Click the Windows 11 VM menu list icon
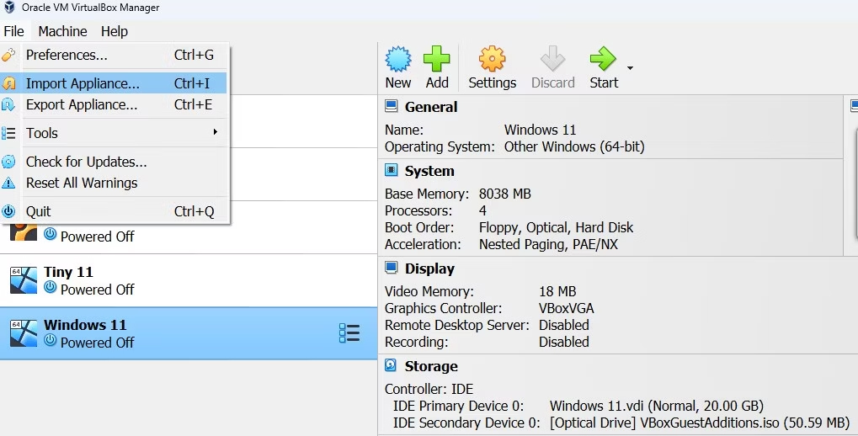This screenshot has width=858, height=436. click(x=349, y=333)
